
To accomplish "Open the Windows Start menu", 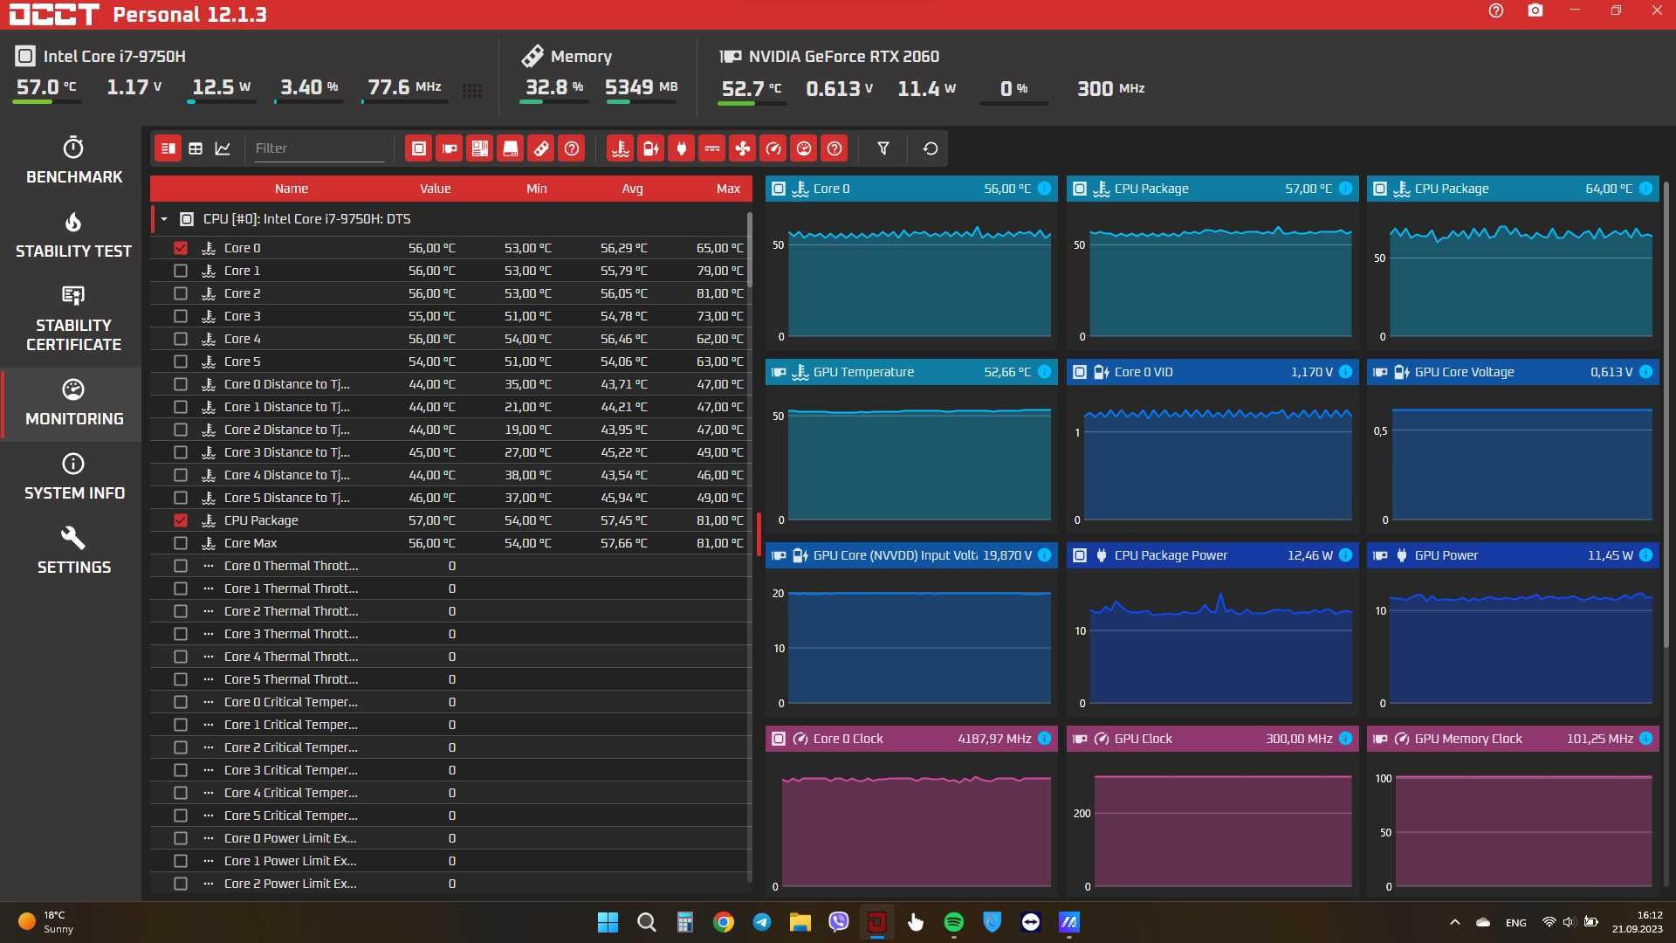I will click(x=608, y=922).
